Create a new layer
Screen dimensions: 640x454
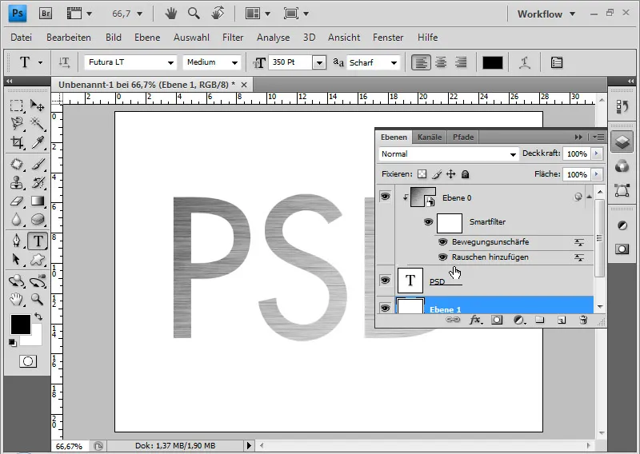[x=562, y=320]
